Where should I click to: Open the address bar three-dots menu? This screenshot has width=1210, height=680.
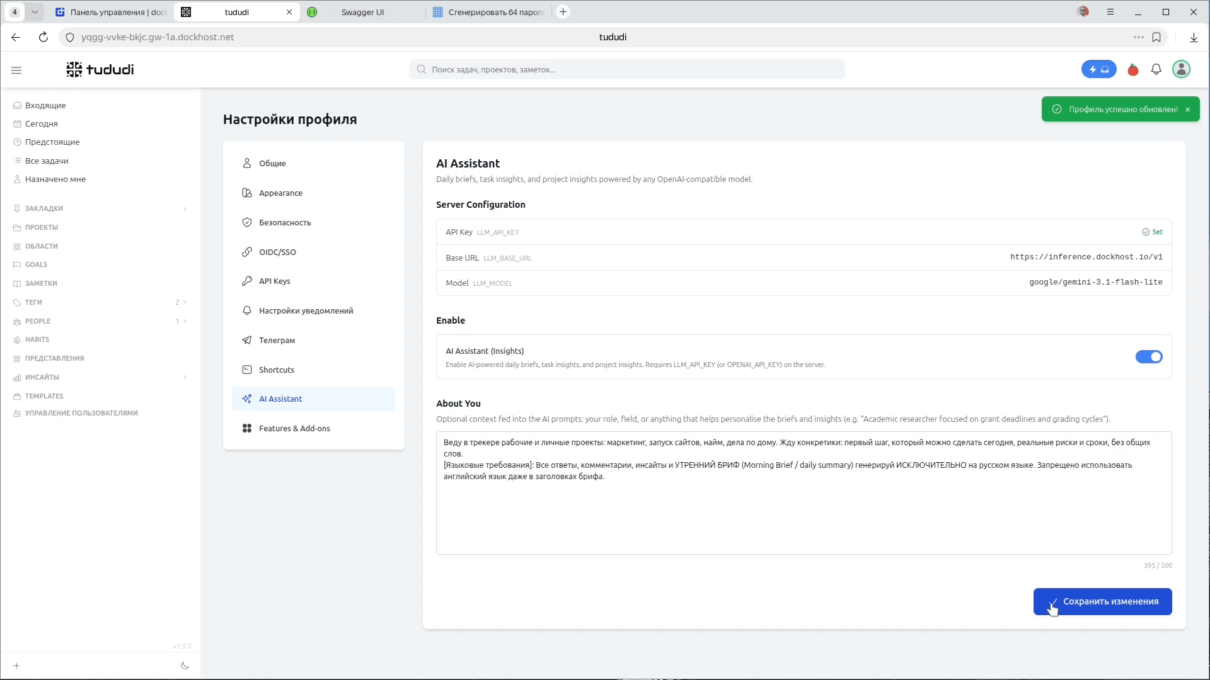tap(1138, 37)
